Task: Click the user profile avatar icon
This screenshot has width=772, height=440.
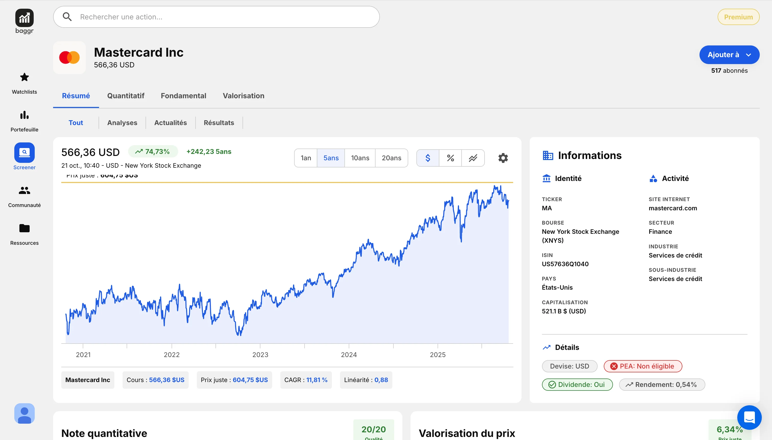Action: tap(24, 413)
